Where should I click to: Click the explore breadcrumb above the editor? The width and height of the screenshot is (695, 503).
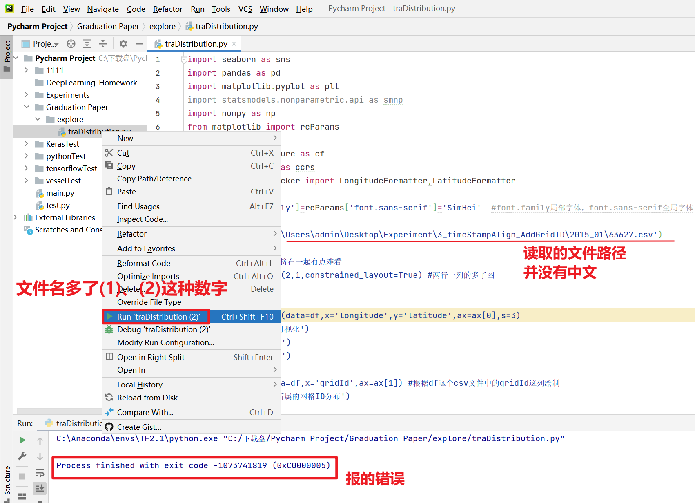(x=163, y=26)
